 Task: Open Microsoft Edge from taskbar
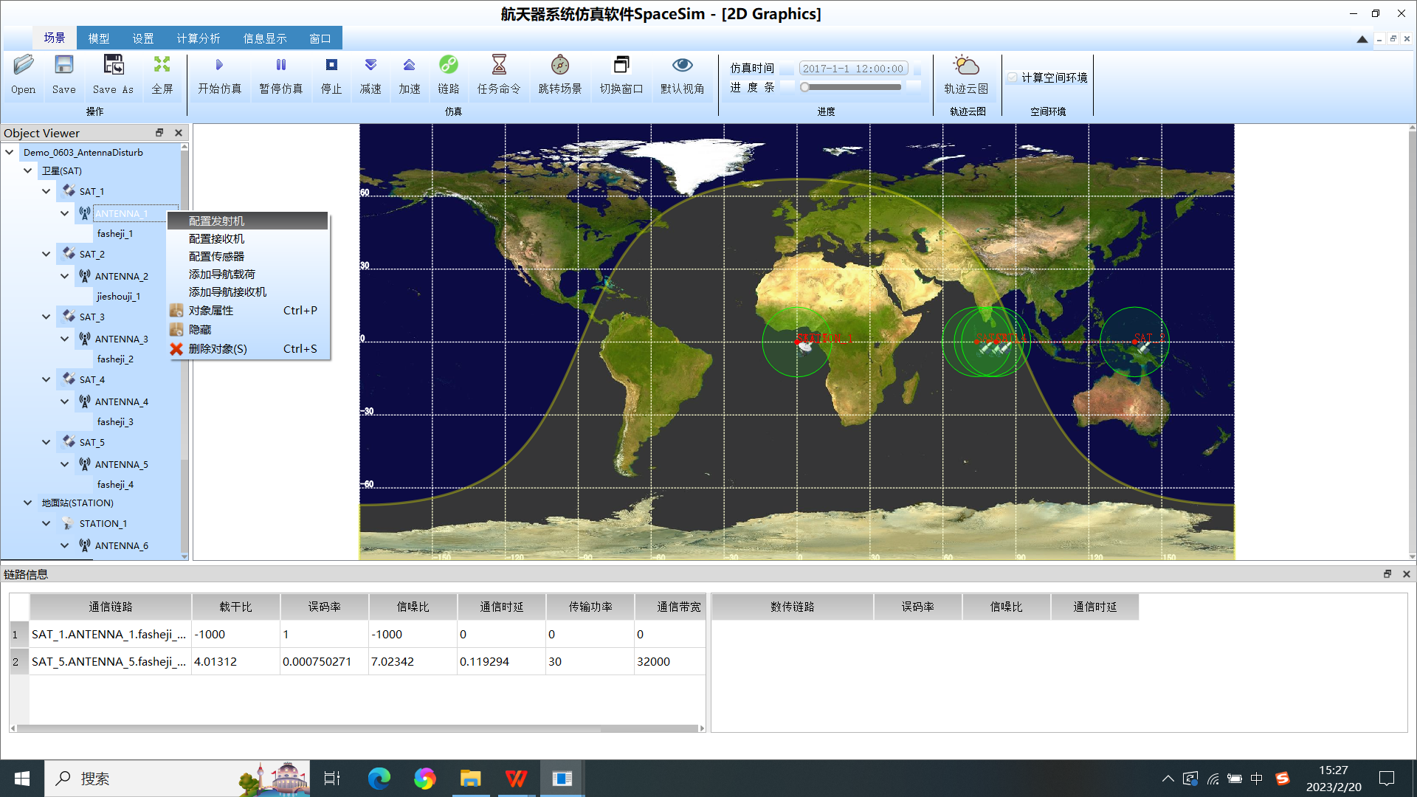pyautogui.click(x=379, y=779)
